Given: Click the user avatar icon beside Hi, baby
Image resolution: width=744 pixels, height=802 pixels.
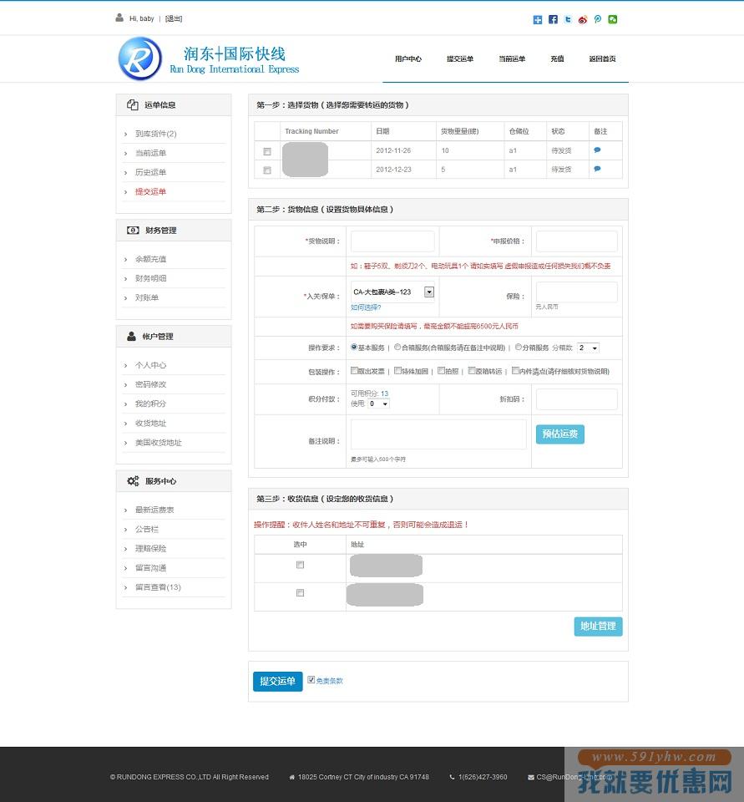Looking at the screenshot, I should click(x=119, y=18).
